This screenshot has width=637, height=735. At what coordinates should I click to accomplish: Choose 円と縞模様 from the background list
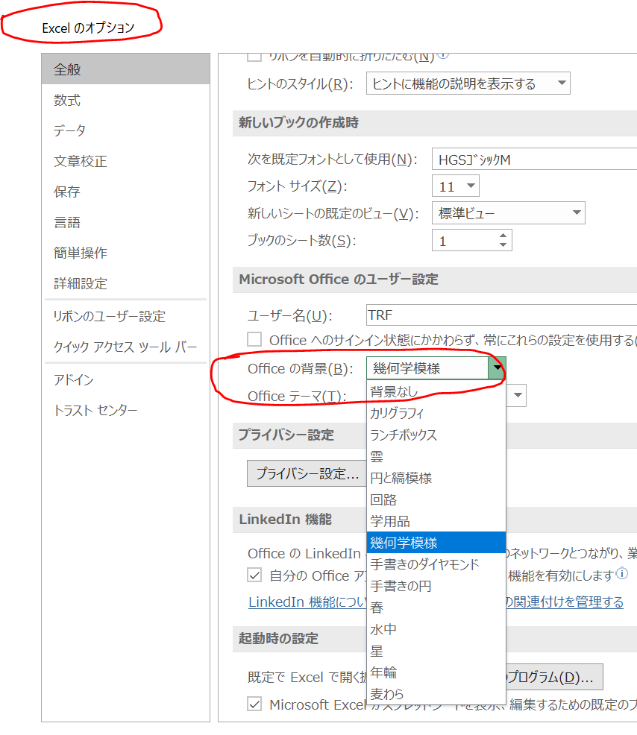click(436, 478)
